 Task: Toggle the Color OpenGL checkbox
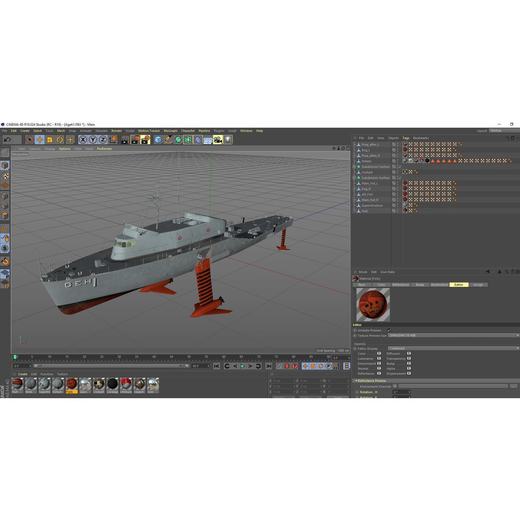coord(379,353)
